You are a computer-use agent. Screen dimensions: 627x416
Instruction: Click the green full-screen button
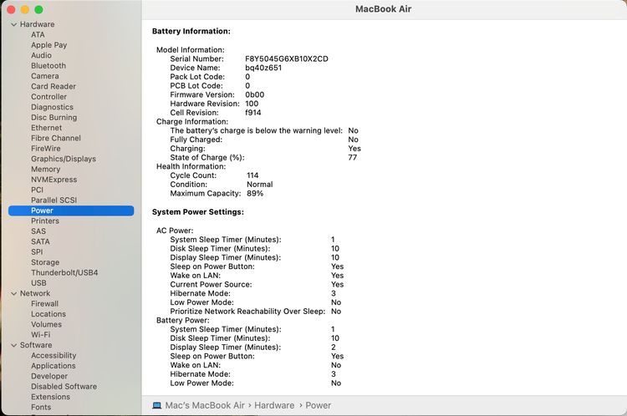[x=38, y=10]
